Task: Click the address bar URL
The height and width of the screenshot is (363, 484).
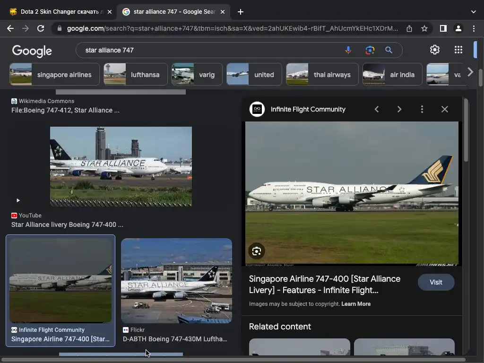Action: click(232, 28)
